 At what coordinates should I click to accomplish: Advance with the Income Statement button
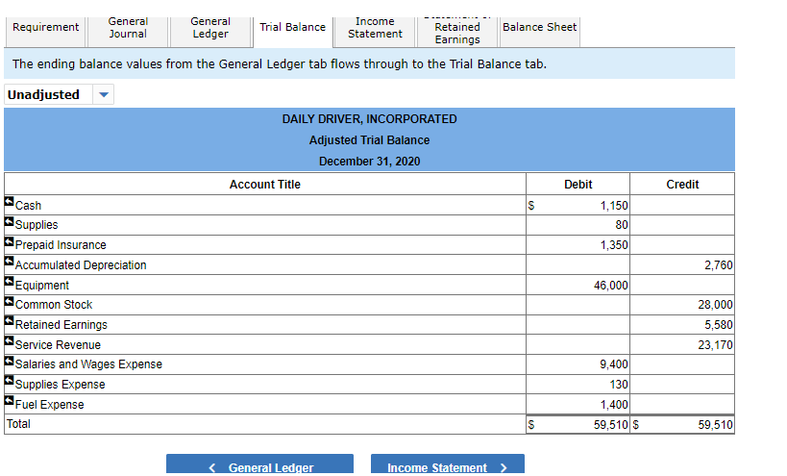(448, 465)
